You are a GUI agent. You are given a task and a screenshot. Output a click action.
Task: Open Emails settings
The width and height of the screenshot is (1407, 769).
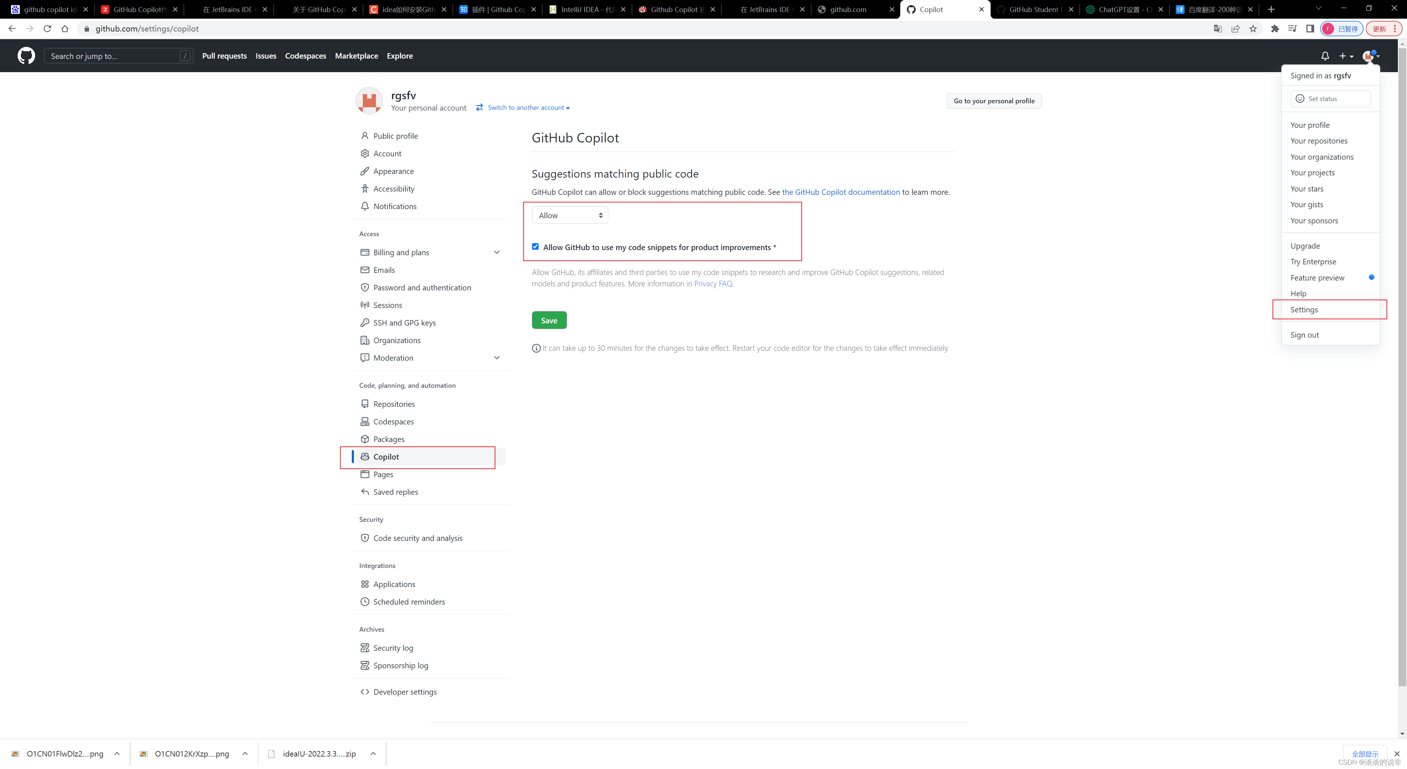pyautogui.click(x=384, y=270)
